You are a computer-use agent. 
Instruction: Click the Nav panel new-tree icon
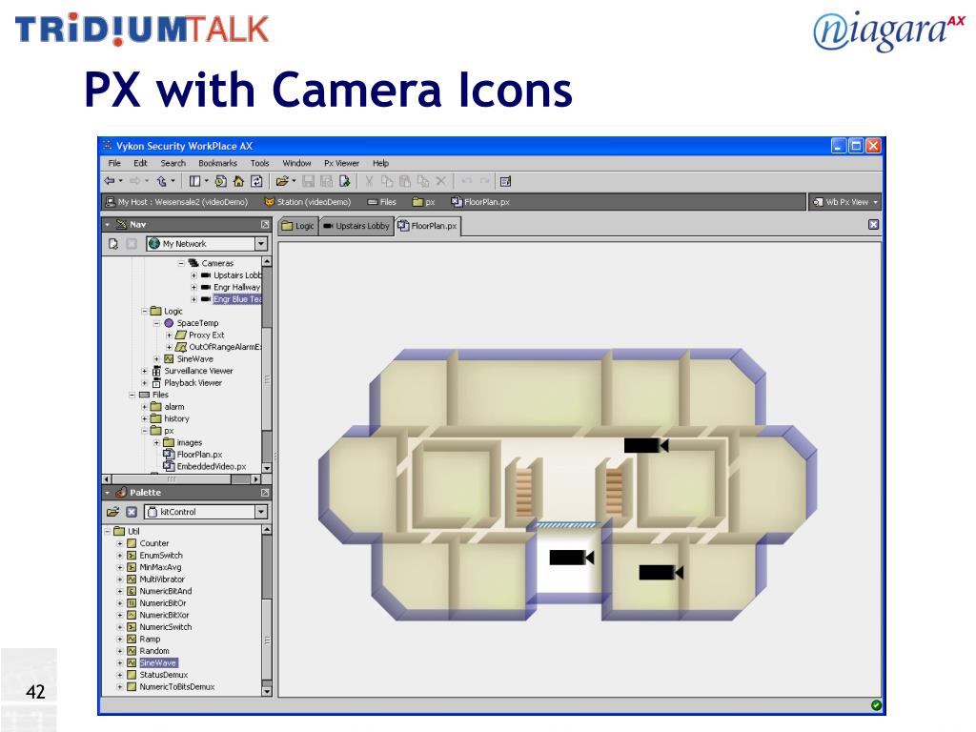tap(113, 244)
